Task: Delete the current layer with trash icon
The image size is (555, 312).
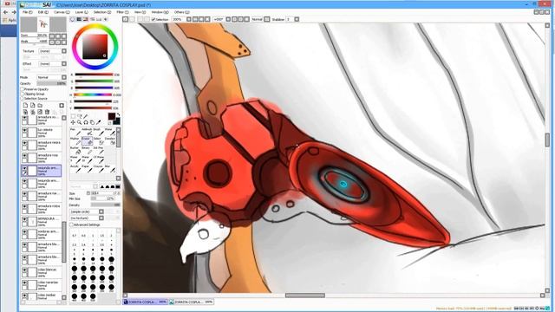Action: (47, 112)
